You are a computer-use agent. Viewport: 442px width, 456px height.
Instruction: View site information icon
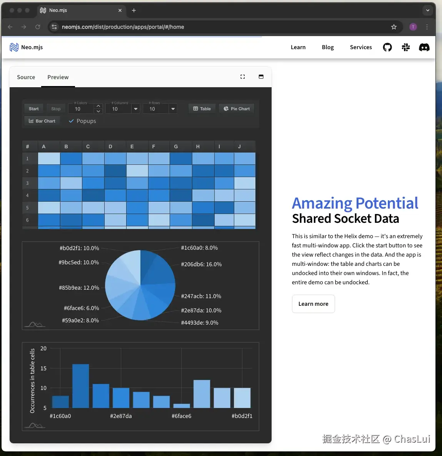(54, 27)
